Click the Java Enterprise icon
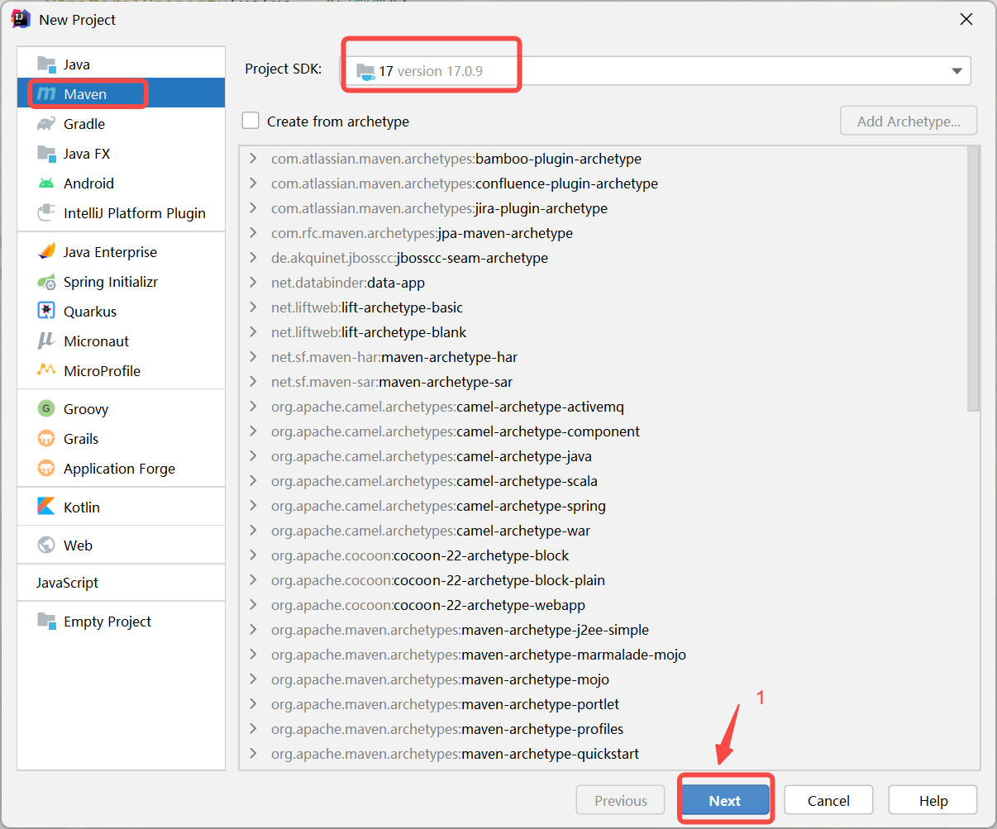The height and width of the screenshot is (829, 997). (46, 252)
